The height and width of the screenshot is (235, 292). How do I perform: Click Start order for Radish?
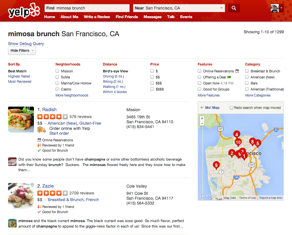pyautogui.click(x=59, y=133)
